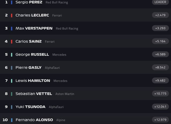
Task: Click the Mercedes label next to George Russell
Action: click(x=59, y=55)
